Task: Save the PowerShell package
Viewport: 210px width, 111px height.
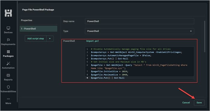Action: click(x=199, y=103)
